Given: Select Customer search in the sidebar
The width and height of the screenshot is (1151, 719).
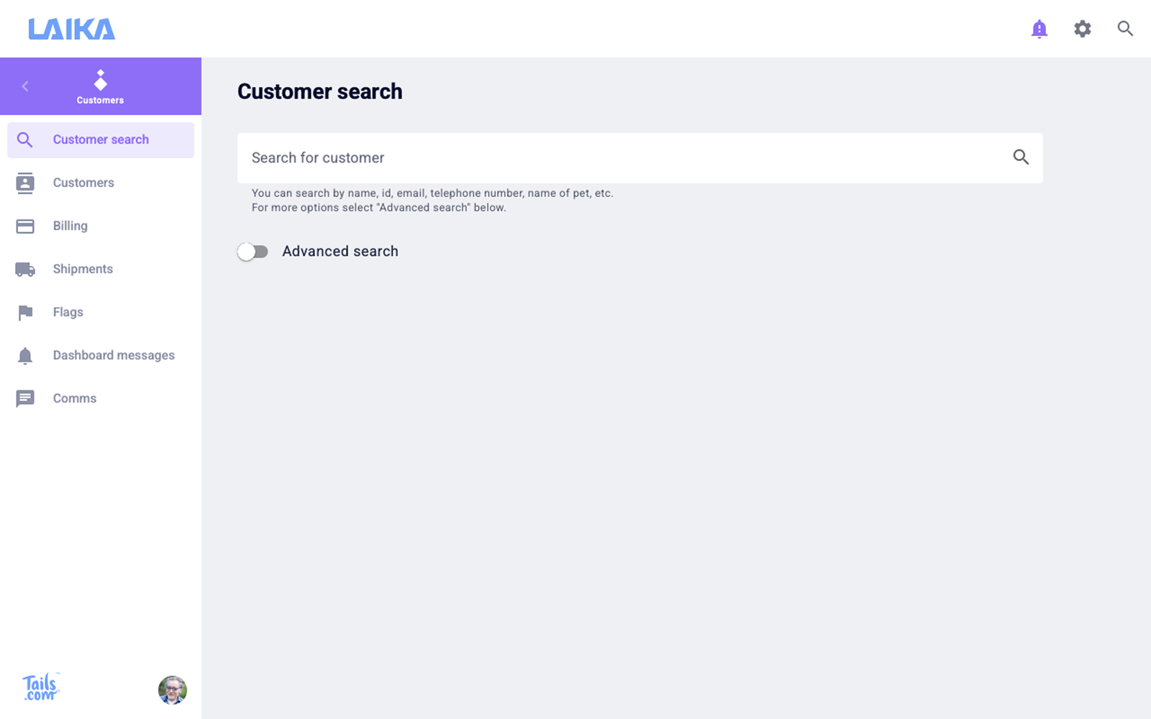Looking at the screenshot, I should coord(101,139).
